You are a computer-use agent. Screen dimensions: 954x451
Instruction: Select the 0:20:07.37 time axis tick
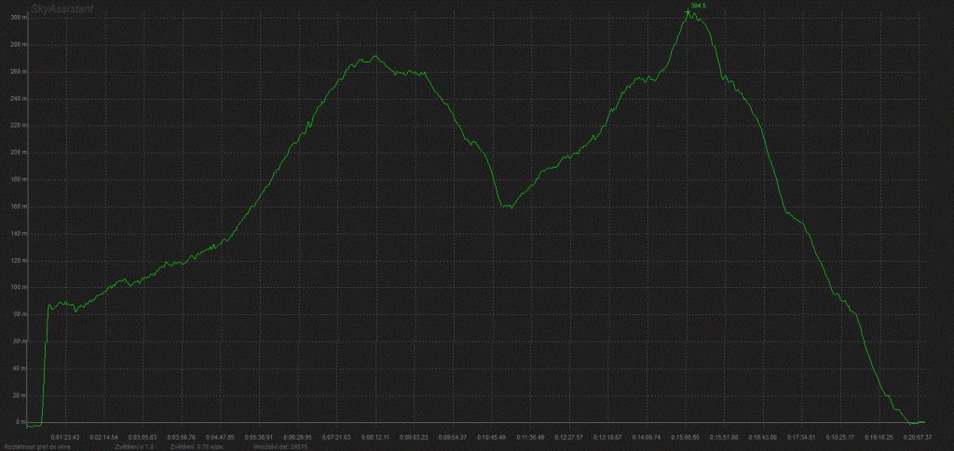coord(918,436)
